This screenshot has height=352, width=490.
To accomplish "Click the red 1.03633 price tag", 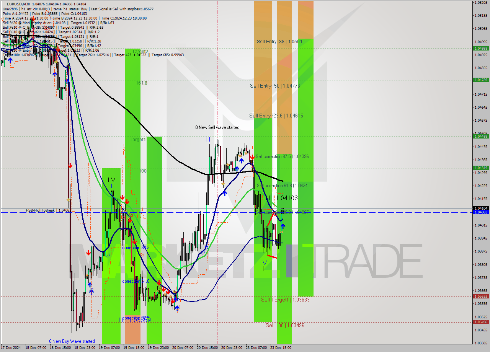I will (481, 296).
